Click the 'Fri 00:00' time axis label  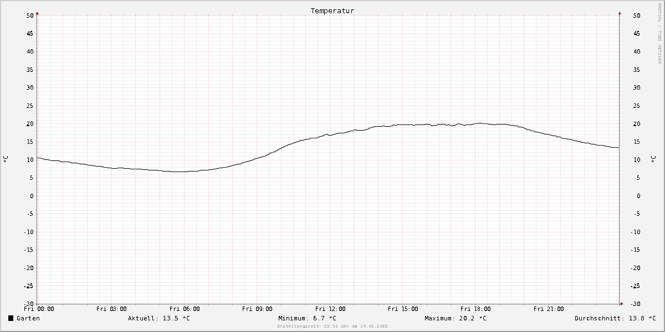click(39, 309)
